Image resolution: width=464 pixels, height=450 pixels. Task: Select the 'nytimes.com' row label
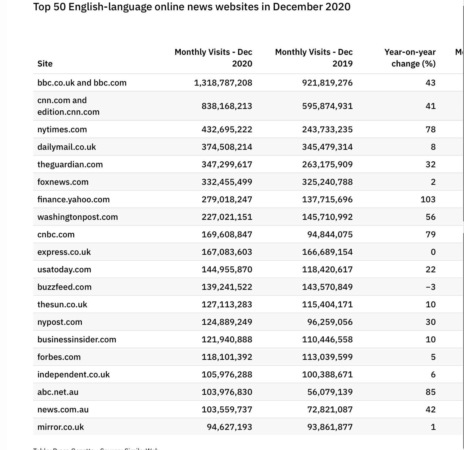pyautogui.click(x=62, y=129)
